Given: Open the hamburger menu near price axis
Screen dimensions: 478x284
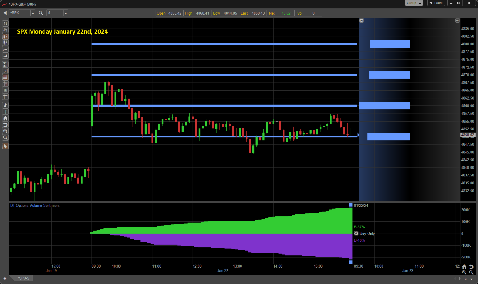Looking at the screenshot, I should pos(457,21).
